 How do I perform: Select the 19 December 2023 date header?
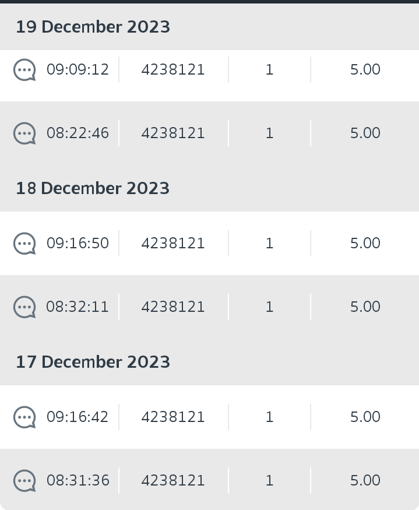coord(93,27)
